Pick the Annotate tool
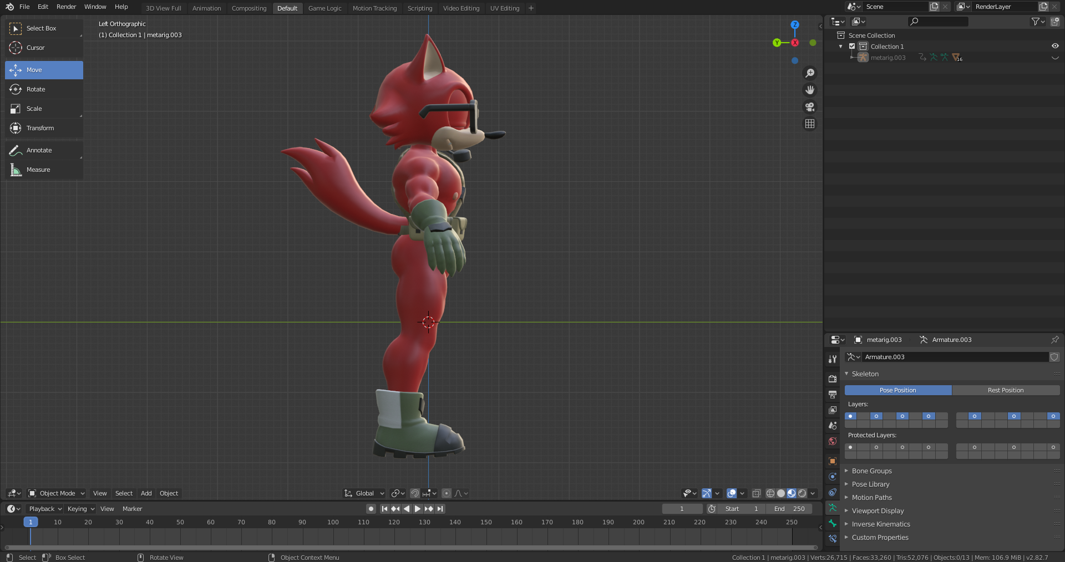Viewport: 1065px width, 562px height. pos(44,150)
